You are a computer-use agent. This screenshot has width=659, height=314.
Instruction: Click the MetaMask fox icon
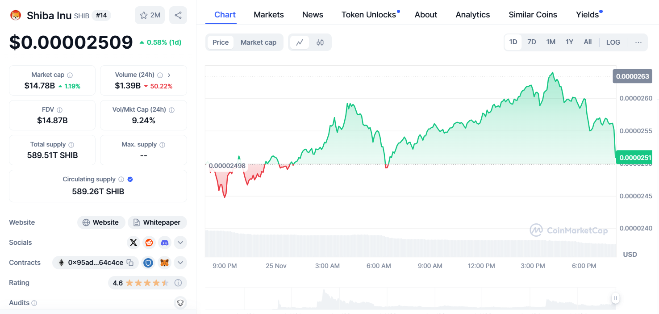pyautogui.click(x=164, y=263)
